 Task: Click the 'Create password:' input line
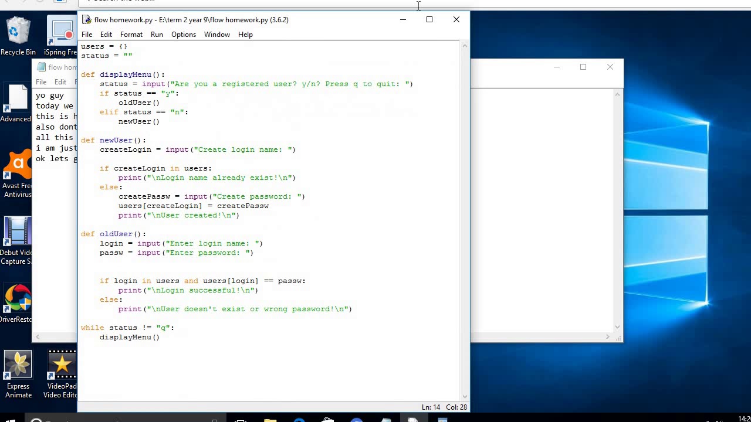click(x=212, y=196)
